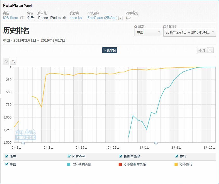Click the comment marker near 3月1日

156,143
